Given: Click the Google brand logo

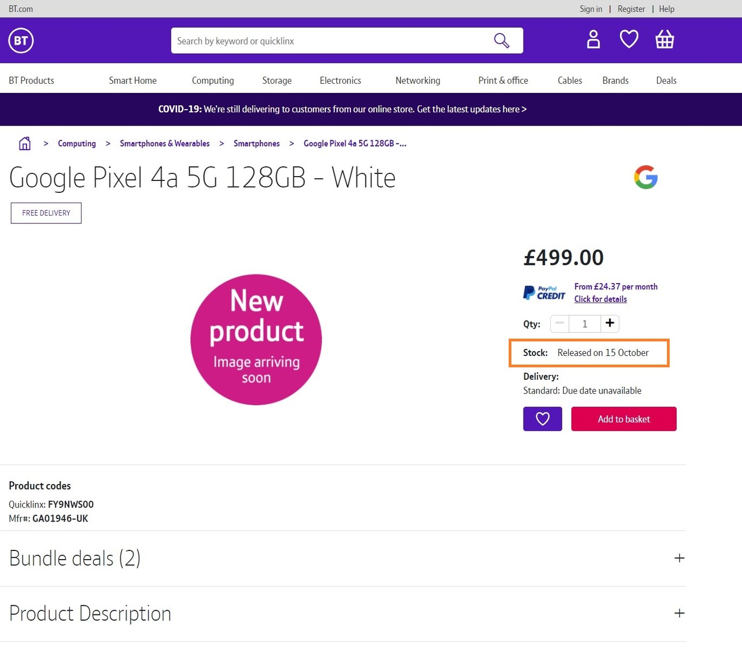Looking at the screenshot, I should 645,177.
